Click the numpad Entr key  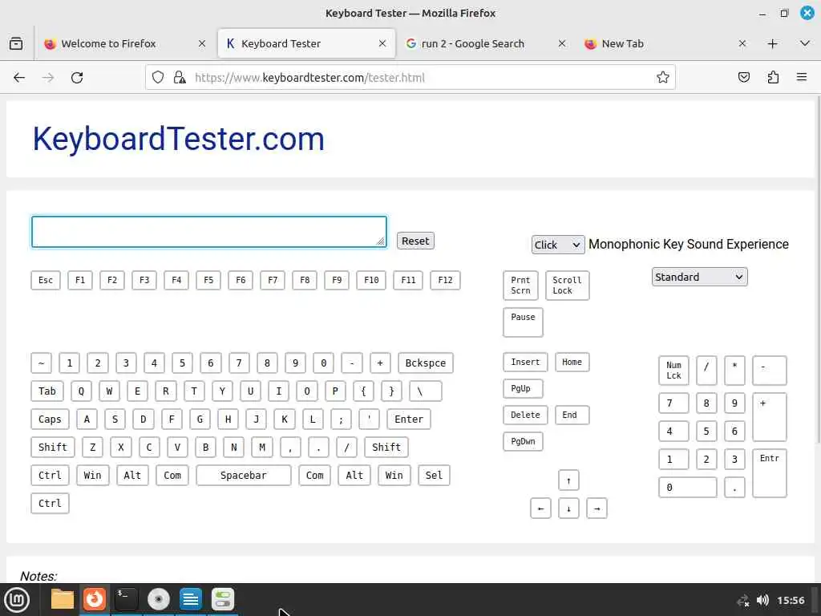tap(769, 473)
